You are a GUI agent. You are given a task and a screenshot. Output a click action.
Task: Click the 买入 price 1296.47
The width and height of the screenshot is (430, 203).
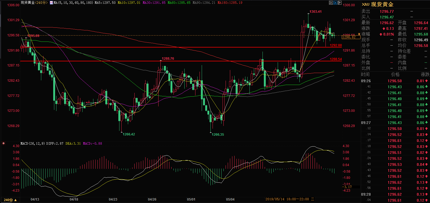[x=387, y=17]
